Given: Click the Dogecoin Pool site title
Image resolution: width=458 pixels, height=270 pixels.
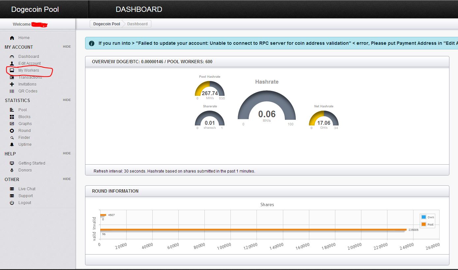Looking at the screenshot, I should coord(35,9).
